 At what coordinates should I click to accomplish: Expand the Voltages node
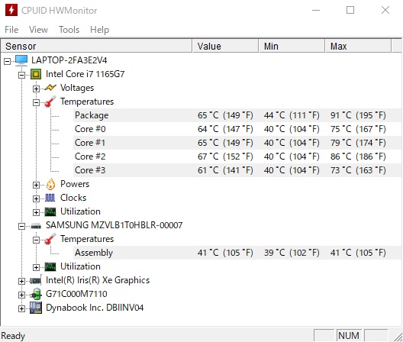[x=36, y=89]
